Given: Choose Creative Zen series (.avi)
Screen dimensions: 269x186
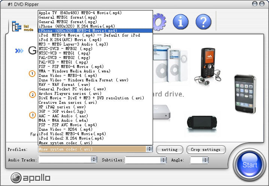Looking at the screenshot, I should 95,102.
